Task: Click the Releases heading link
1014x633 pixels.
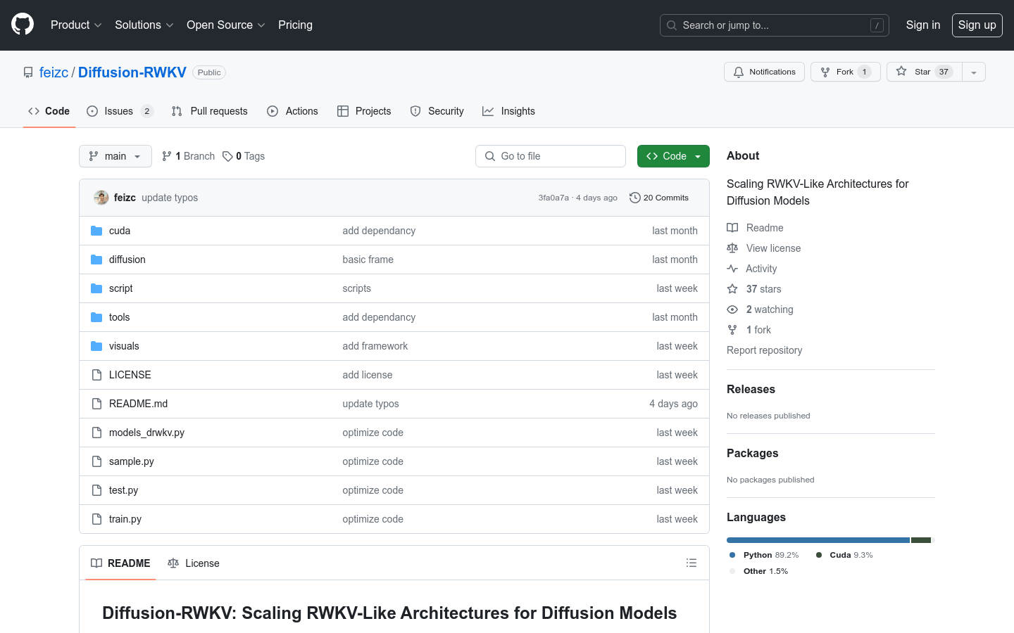Action: (751, 389)
